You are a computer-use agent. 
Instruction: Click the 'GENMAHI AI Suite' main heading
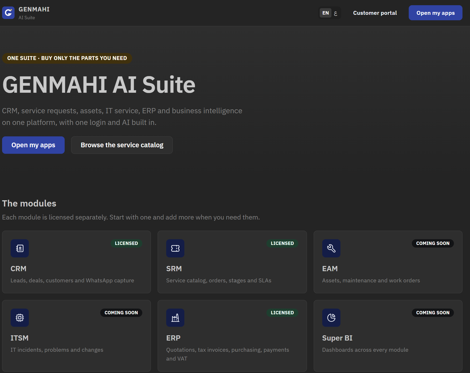pos(99,85)
